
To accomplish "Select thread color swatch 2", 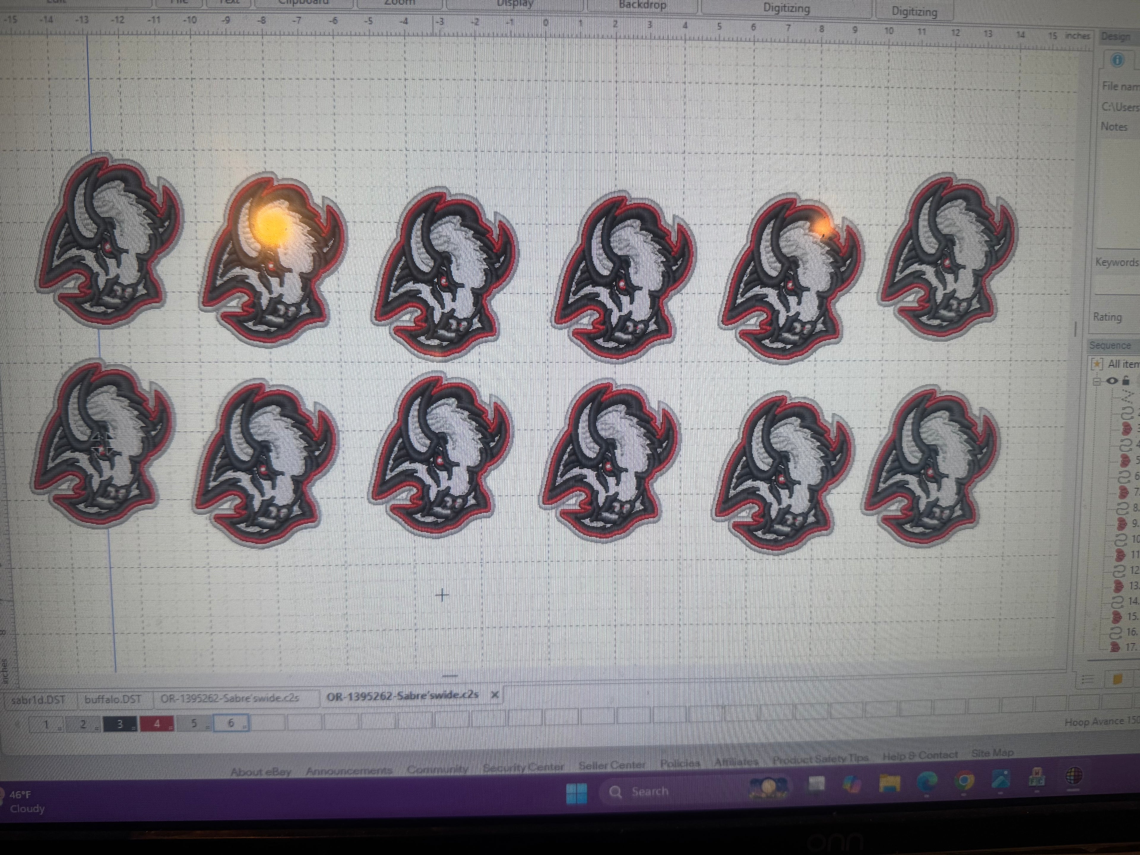I will [83, 724].
